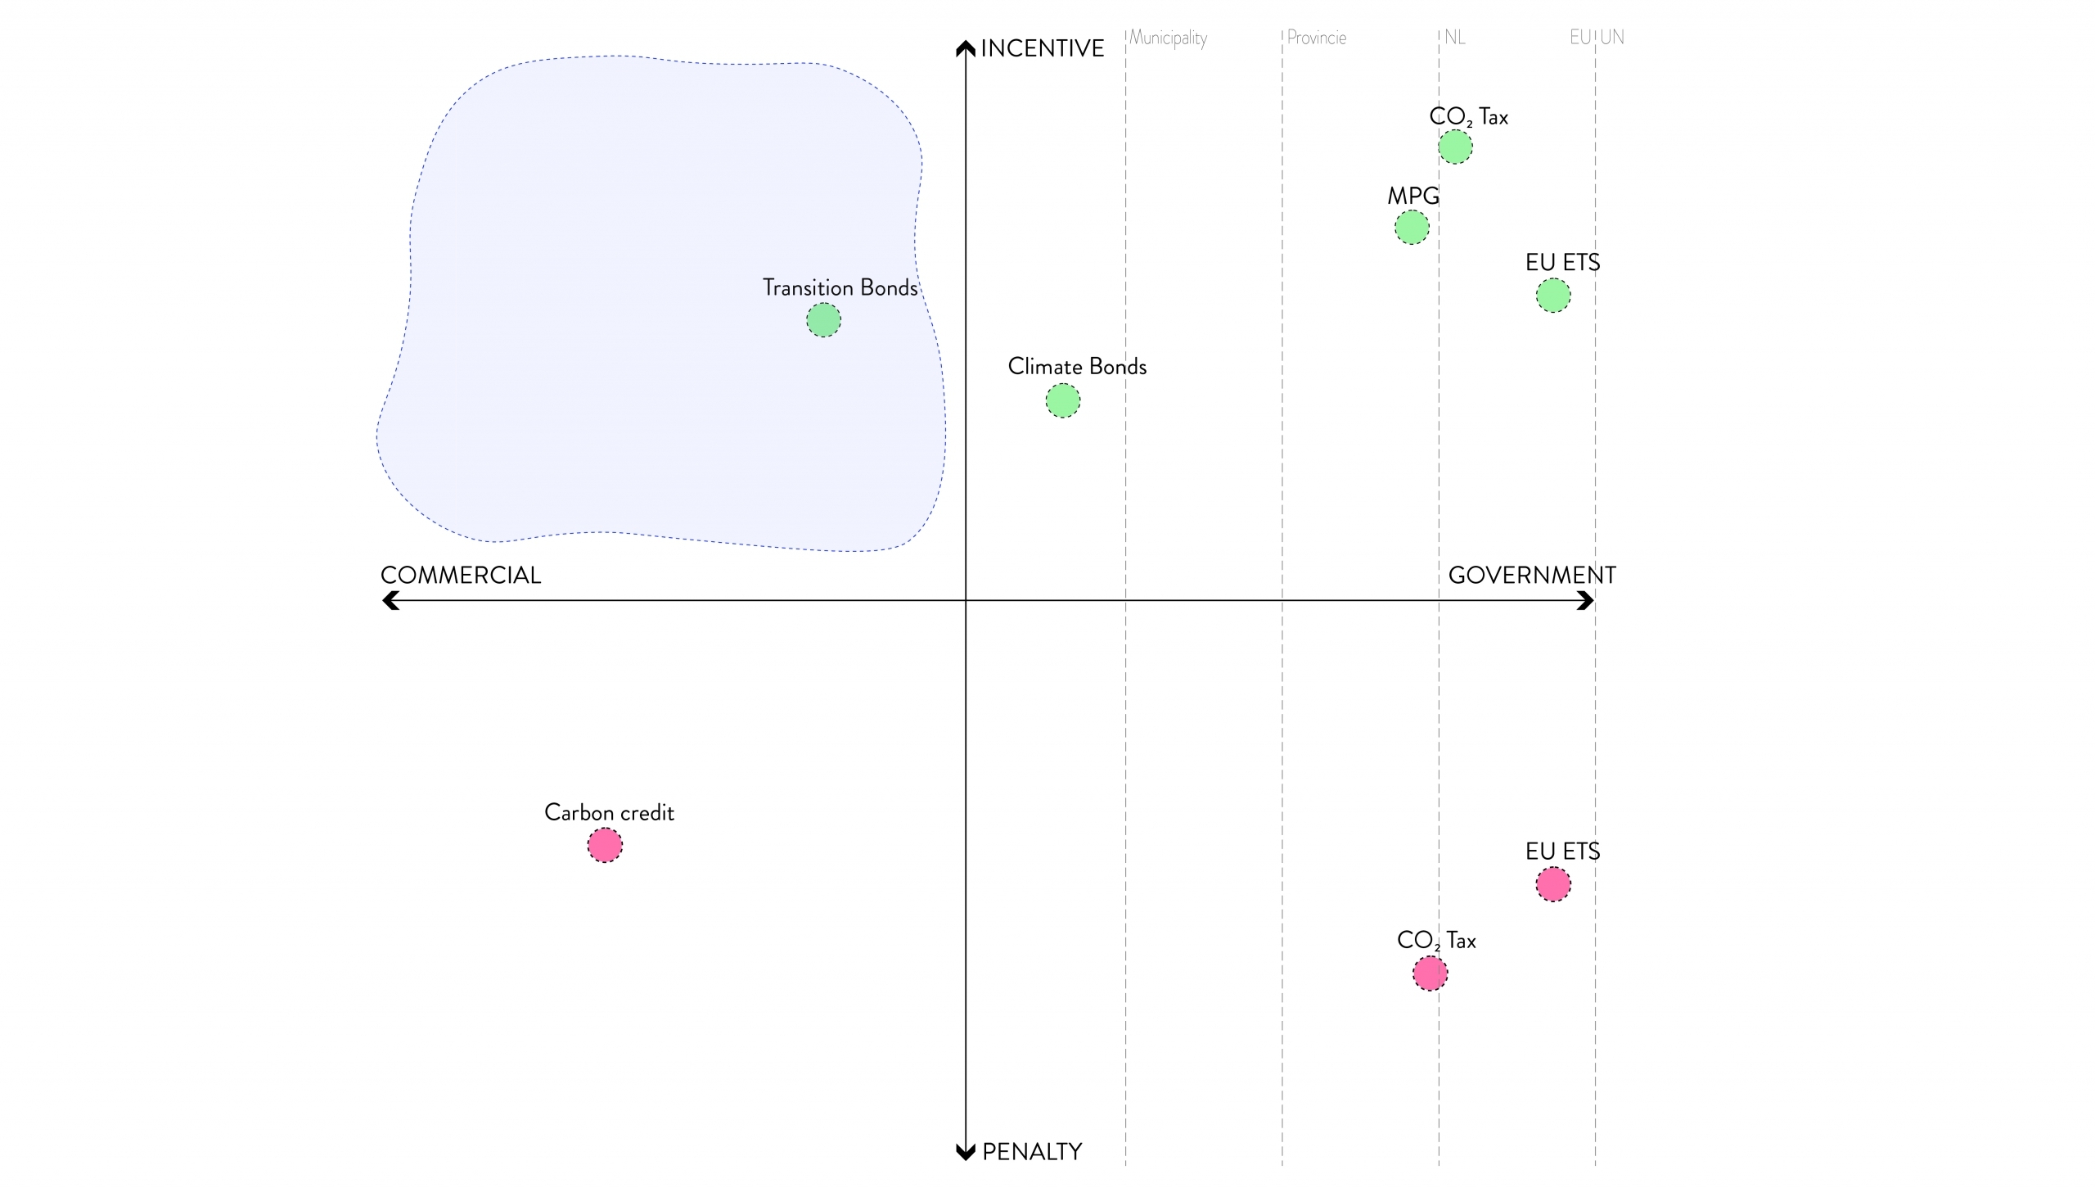Viewport: 2095px width, 1188px height.
Task: Click the COMMERCIAL axis left arrowhead
Action: (x=391, y=601)
